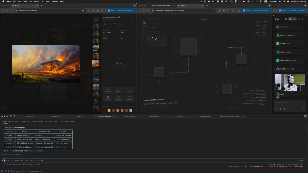308x173 pixels.
Task: Delete dragon-eruption.mp4 with the trash icon
Action: pos(132,24)
